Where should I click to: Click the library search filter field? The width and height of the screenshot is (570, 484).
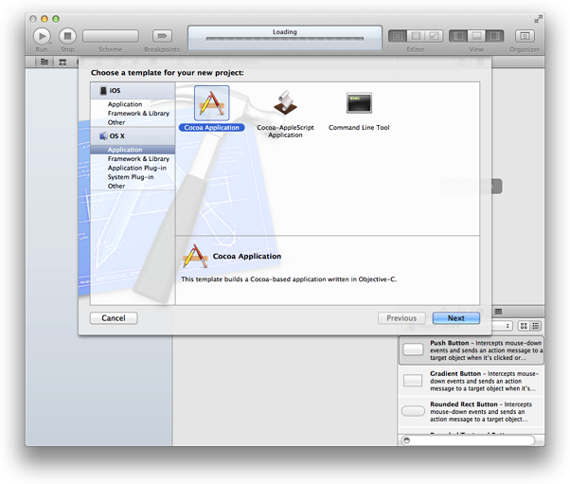(468, 440)
